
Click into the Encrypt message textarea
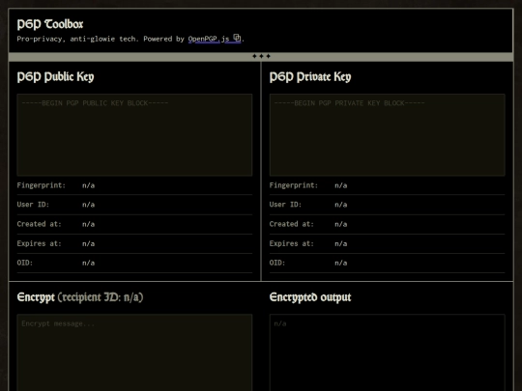134,352
